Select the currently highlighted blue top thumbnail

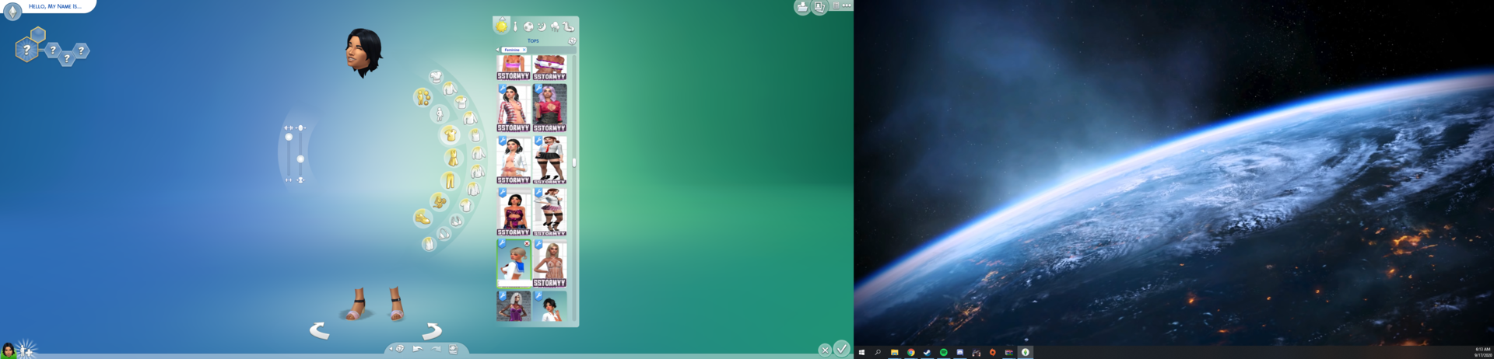click(x=514, y=263)
